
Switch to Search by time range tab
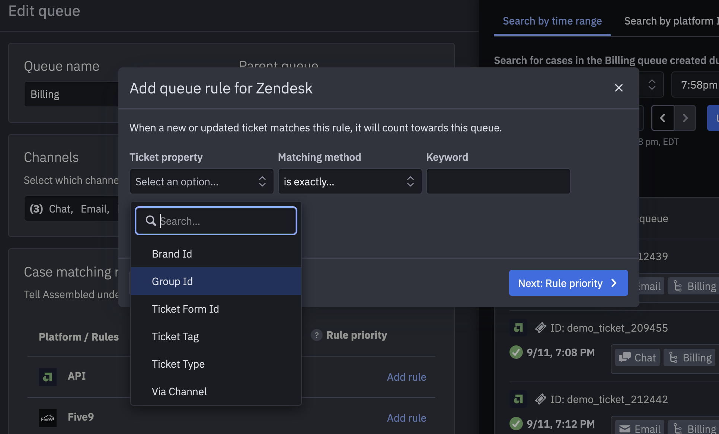point(552,21)
